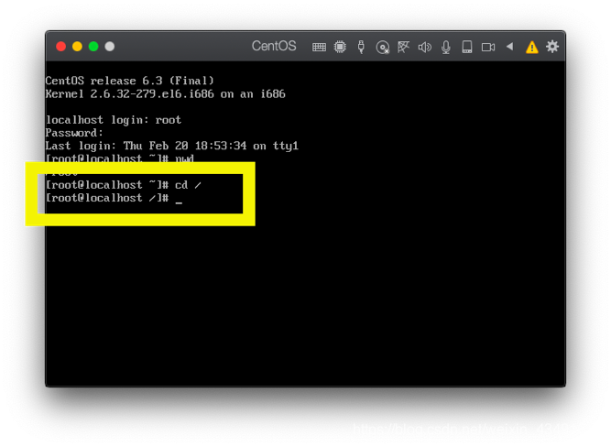Collapse status icons with left arrow
Viewport: 611px width, 447px height.
point(509,47)
